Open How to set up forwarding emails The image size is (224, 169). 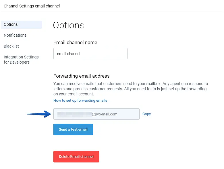click(x=80, y=101)
